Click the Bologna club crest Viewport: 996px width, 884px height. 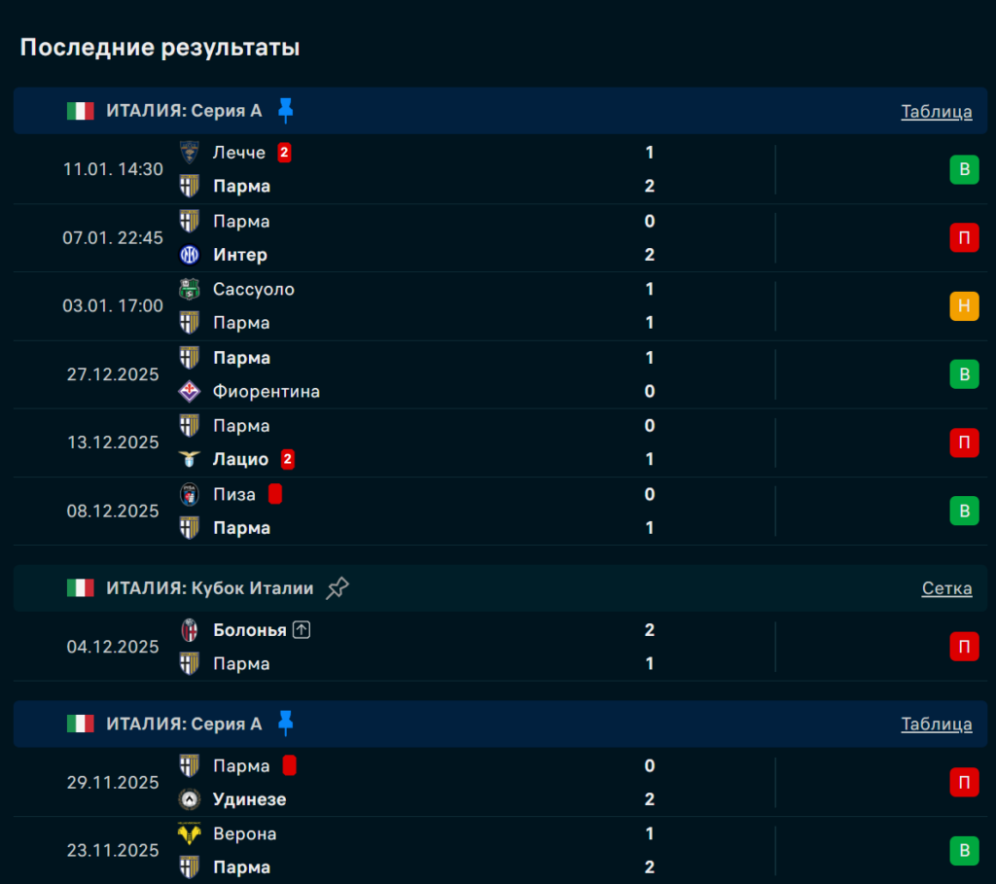click(189, 630)
